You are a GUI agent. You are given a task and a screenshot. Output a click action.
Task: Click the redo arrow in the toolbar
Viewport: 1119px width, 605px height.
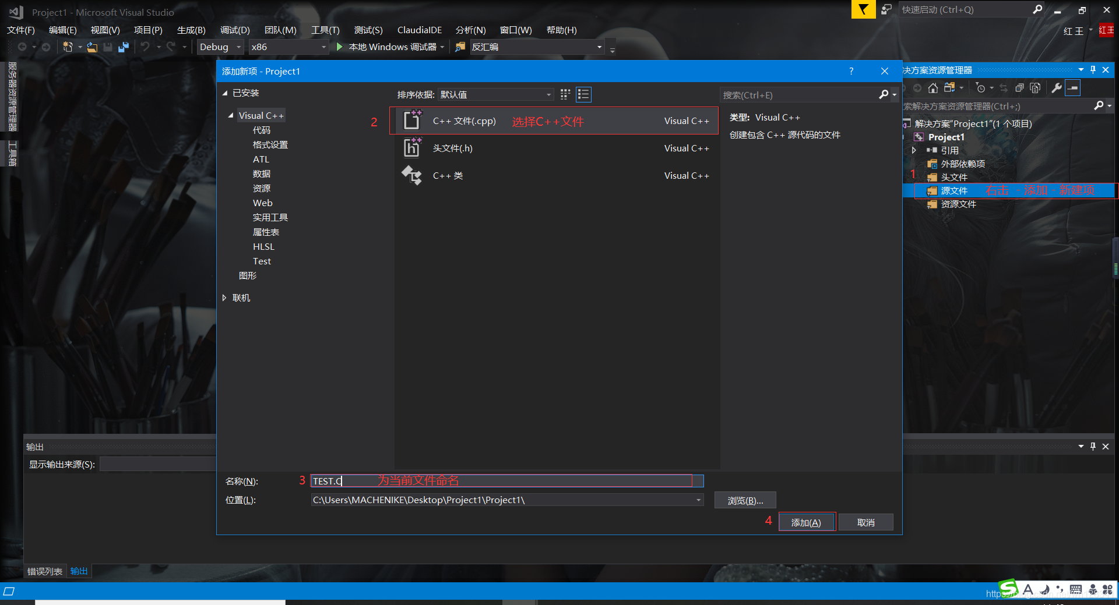171,47
